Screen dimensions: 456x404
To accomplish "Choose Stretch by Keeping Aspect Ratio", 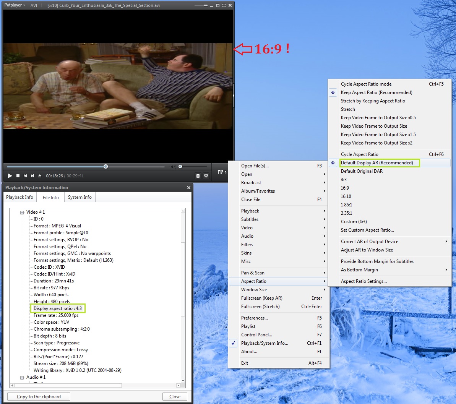I will (x=390, y=101).
